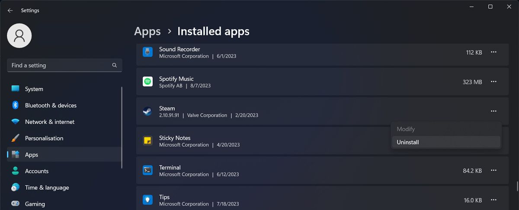Open more options for Terminal
519x210 pixels.
pyautogui.click(x=493, y=170)
